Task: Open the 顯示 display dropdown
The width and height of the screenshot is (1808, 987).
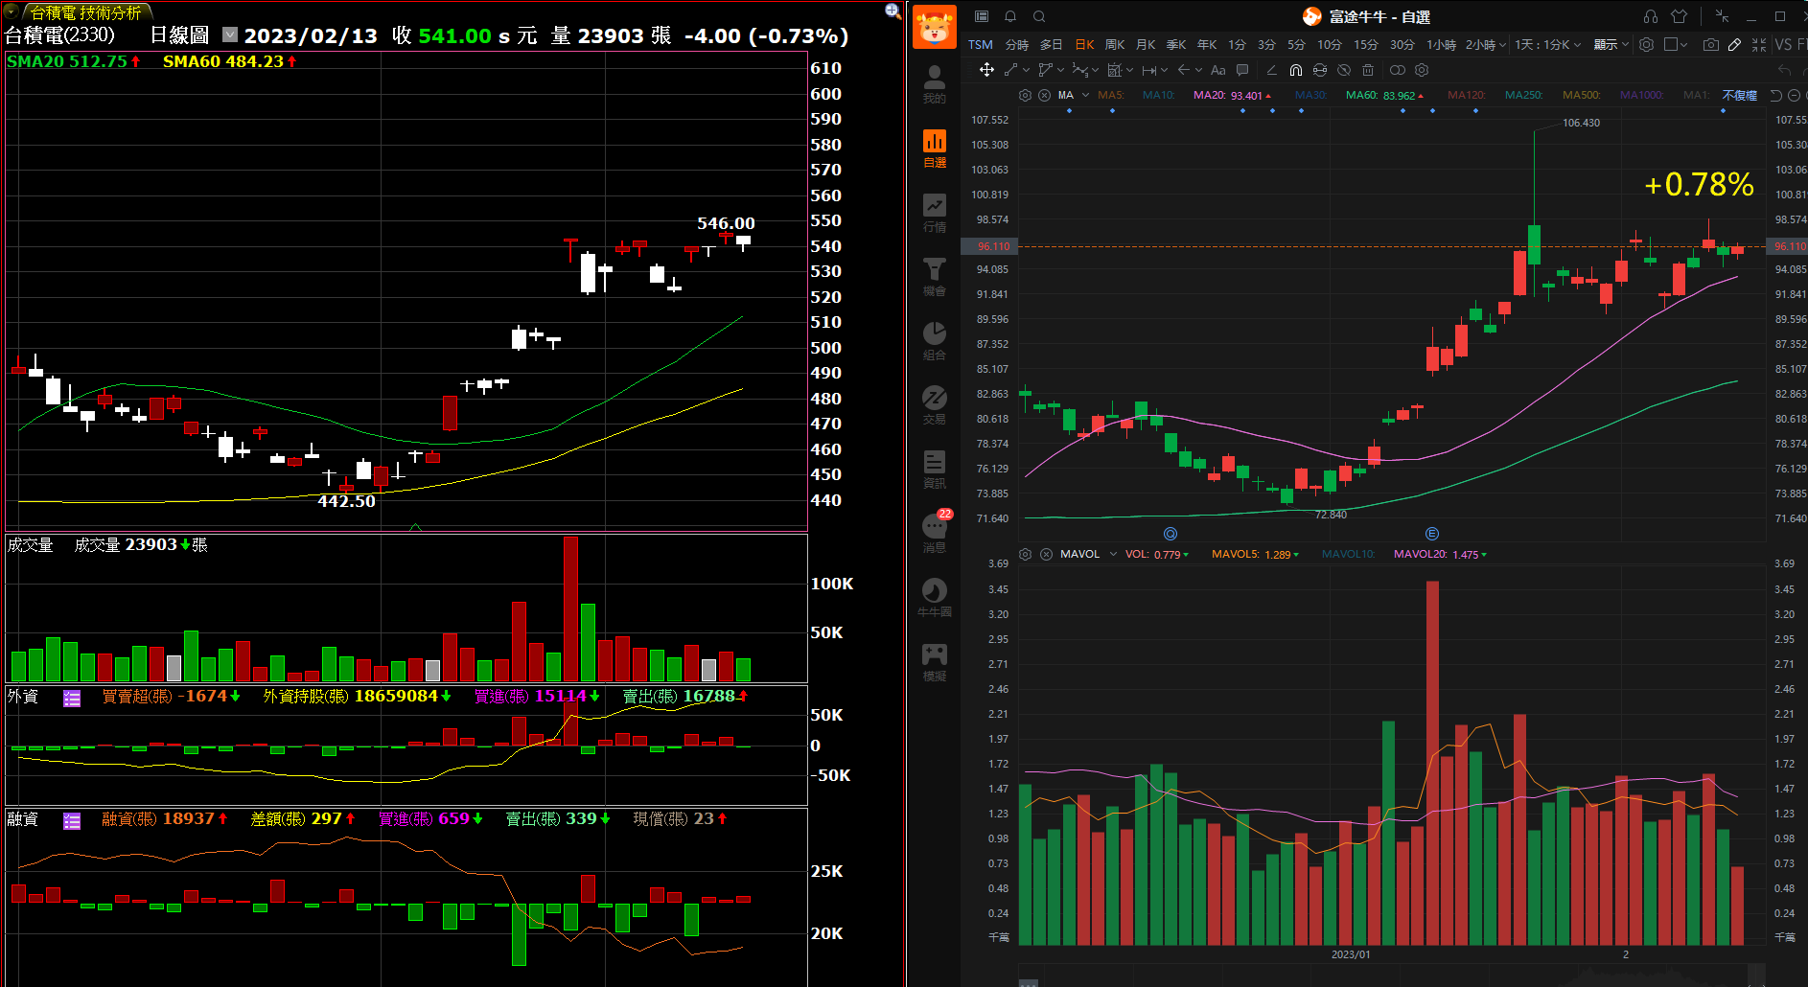Action: 1611,45
